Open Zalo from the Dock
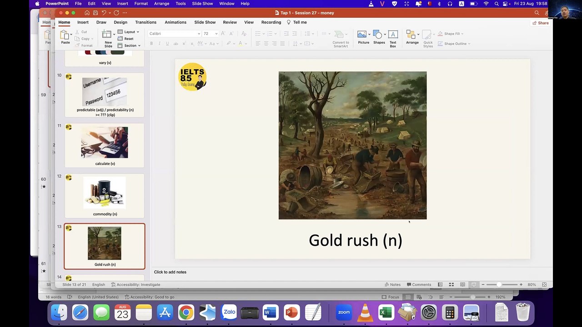582x327 pixels. (229, 312)
